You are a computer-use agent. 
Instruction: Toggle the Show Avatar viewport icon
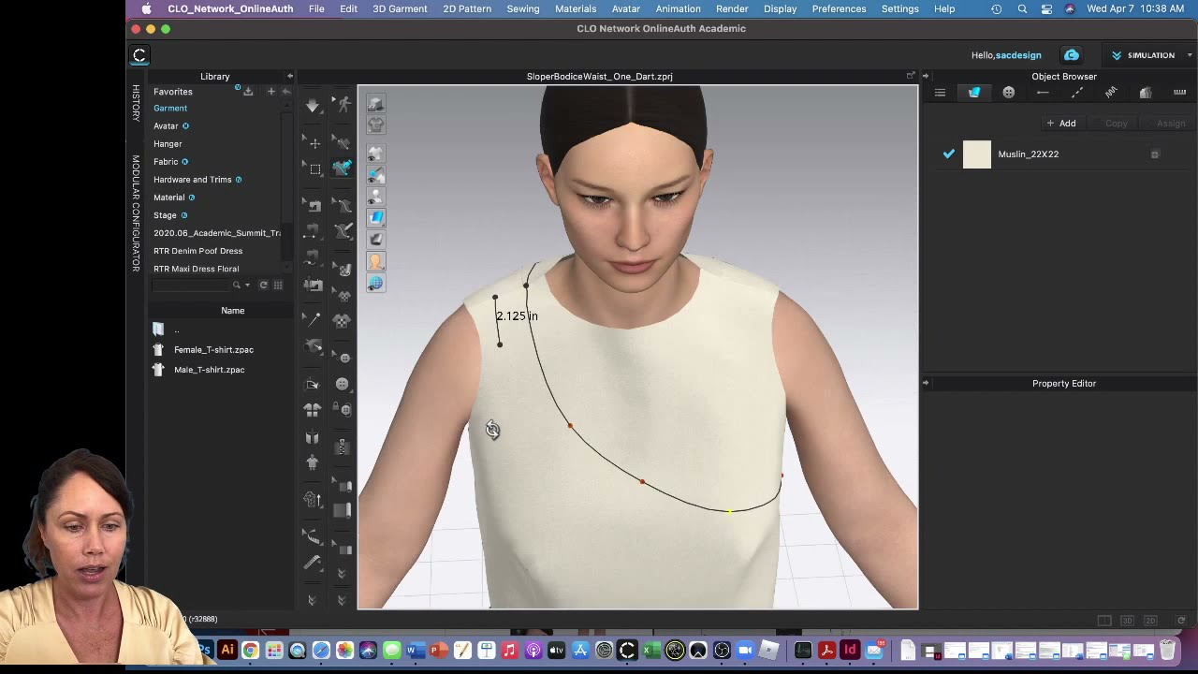[375, 197]
